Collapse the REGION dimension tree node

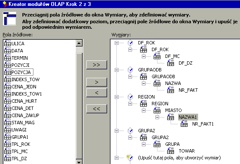tap(117, 97)
